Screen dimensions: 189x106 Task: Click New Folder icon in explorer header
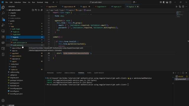tap(36, 10)
